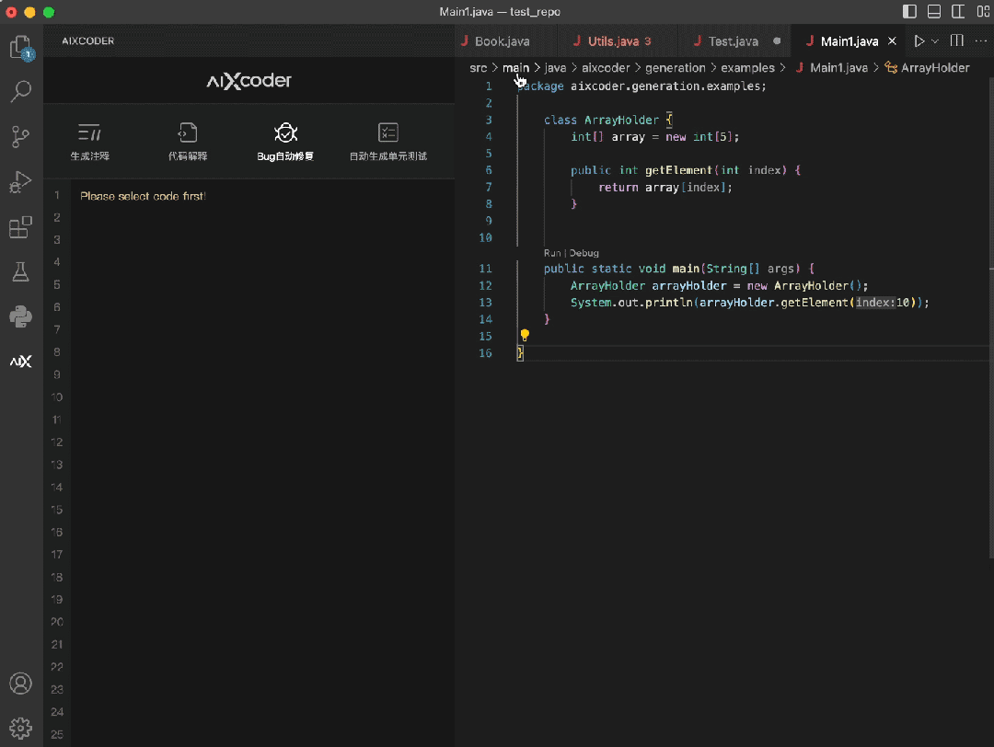The height and width of the screenshot is (747, 994).
Task: Open the Accounts menu
Action: 21,684
